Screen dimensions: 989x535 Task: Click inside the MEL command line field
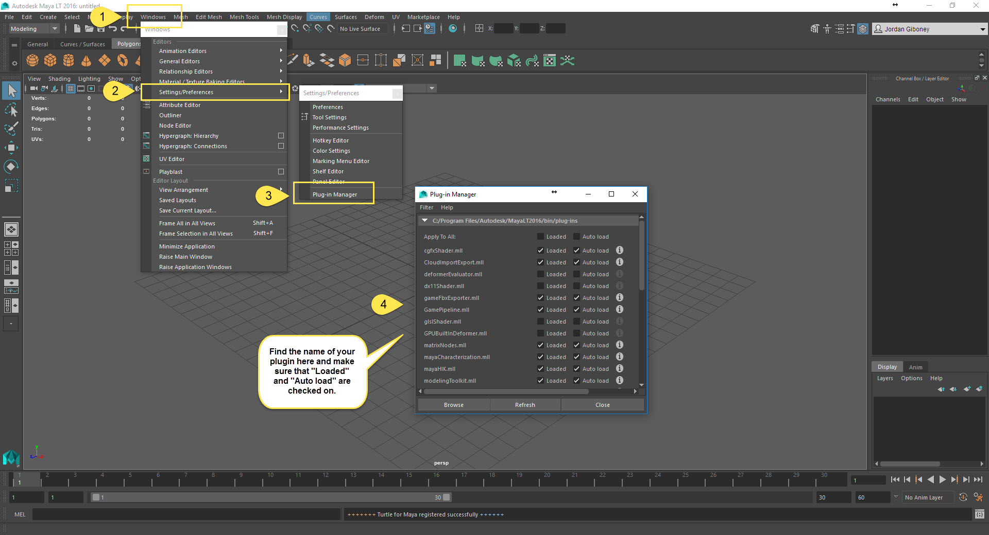click(x=185, y=514)
